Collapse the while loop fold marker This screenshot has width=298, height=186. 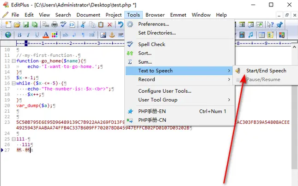tap(14, 84)
